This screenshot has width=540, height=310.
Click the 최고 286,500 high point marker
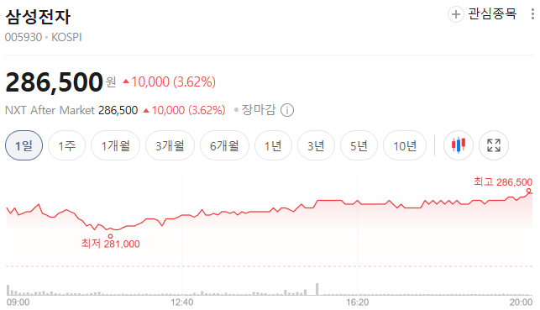528,191
